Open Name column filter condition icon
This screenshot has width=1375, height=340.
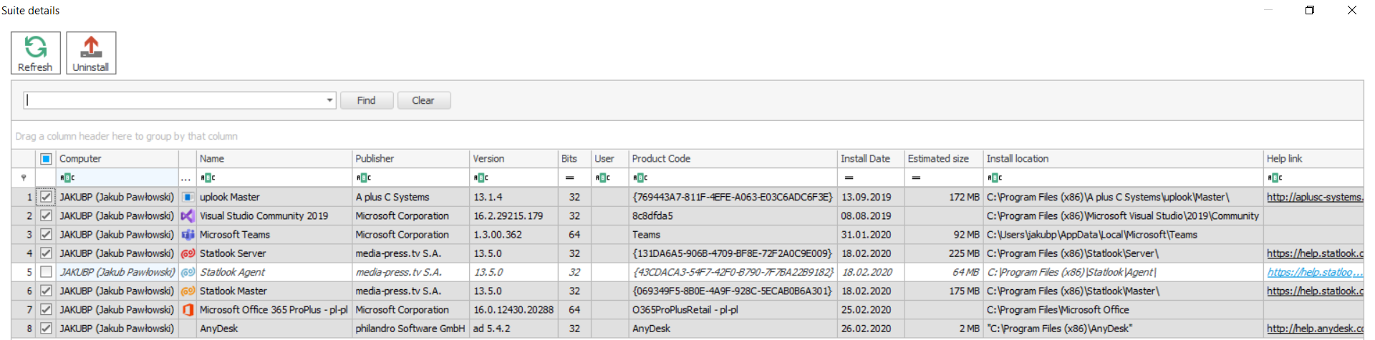(x=208, y=178)
